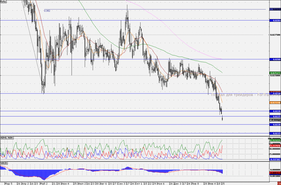Click the 0.0215 support level price tag
Viewport: 281px width, 185px height.
275,133
